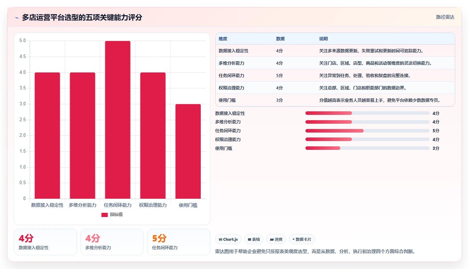Click the 路径雷达 label at top right
Image resolution: width=469 pixels, height=269 pixels.
click(x=445, y=17)
